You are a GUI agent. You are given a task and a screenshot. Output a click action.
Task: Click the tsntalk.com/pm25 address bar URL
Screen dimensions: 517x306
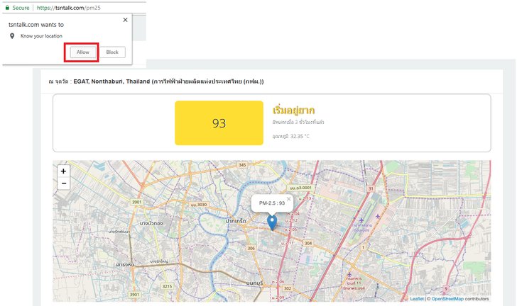[79, 6]
